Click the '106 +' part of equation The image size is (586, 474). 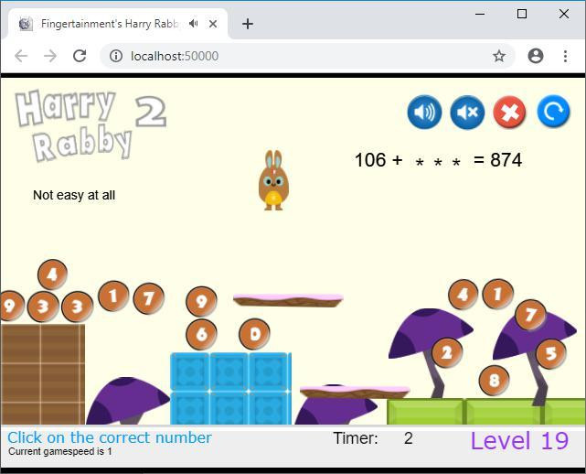pos(378,160)
